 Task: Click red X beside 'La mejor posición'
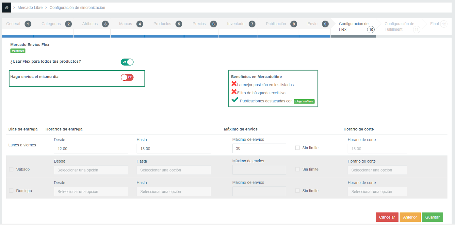(234, 84)
